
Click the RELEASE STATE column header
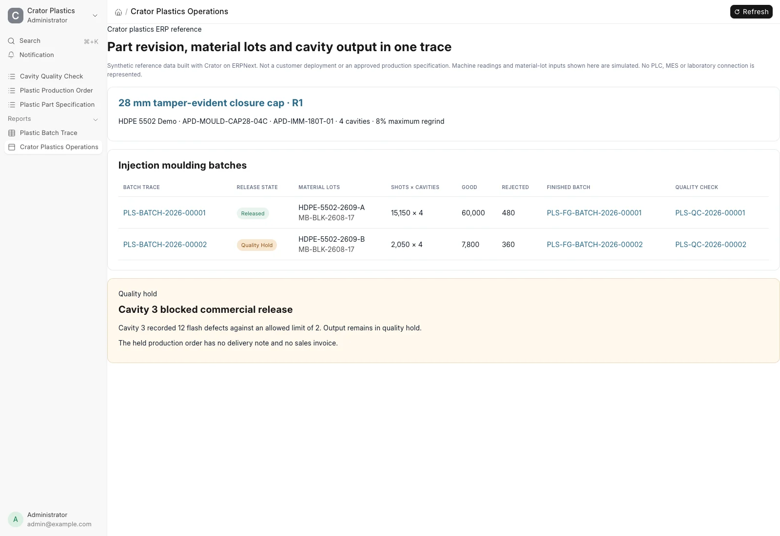point(257,187)
